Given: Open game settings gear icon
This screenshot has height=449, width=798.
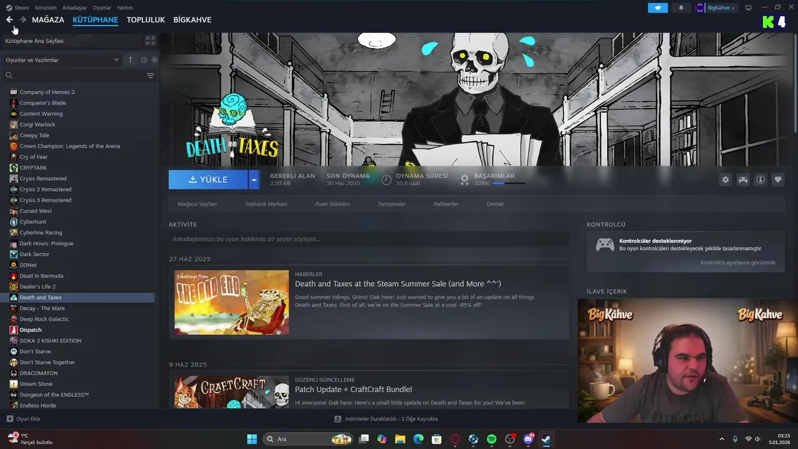Looking at the screenshot, I should pyautogui.click(x=726, y=180).
